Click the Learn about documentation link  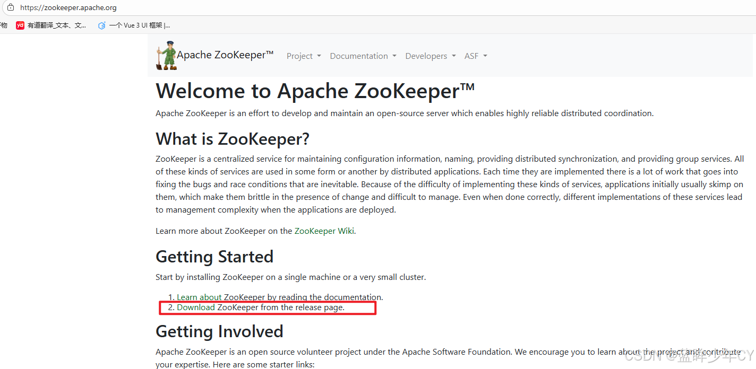pos(199,297)
